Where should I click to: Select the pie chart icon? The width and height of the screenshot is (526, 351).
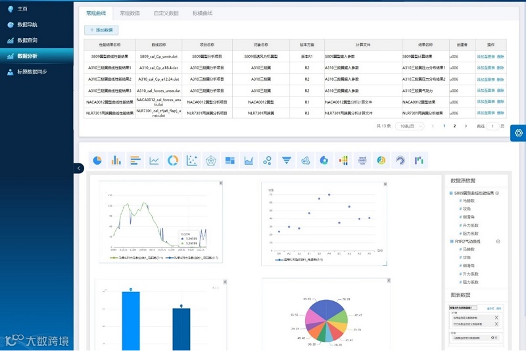coord(97,161)
